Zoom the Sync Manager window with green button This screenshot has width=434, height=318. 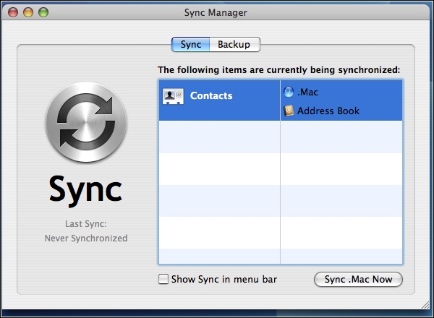43,12
